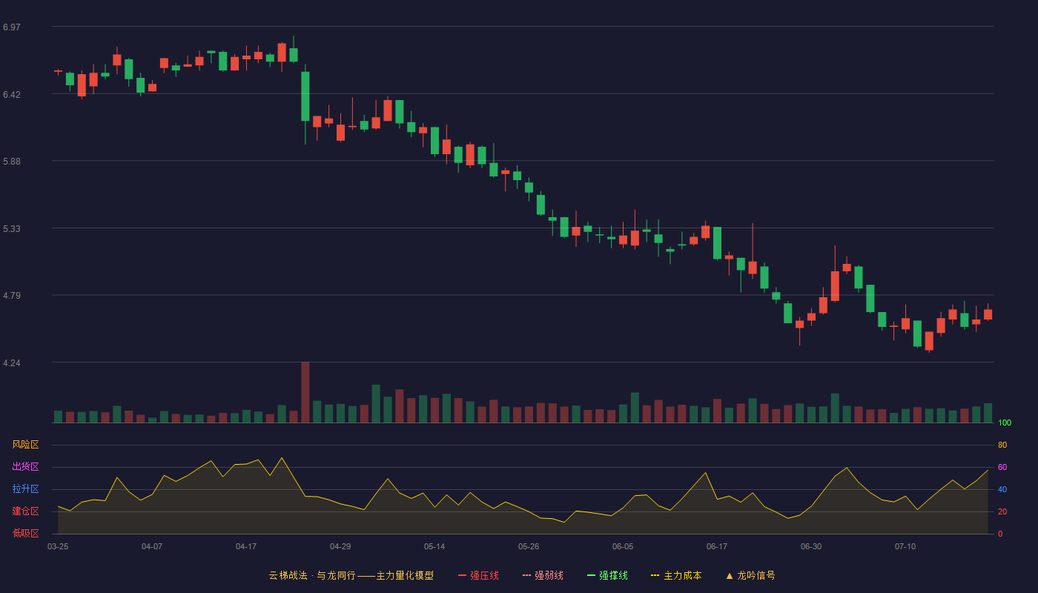The image size is (1038, 593).
Task: Click the first candlestick above the 03-25 date
Action: (x=58, y=71)
